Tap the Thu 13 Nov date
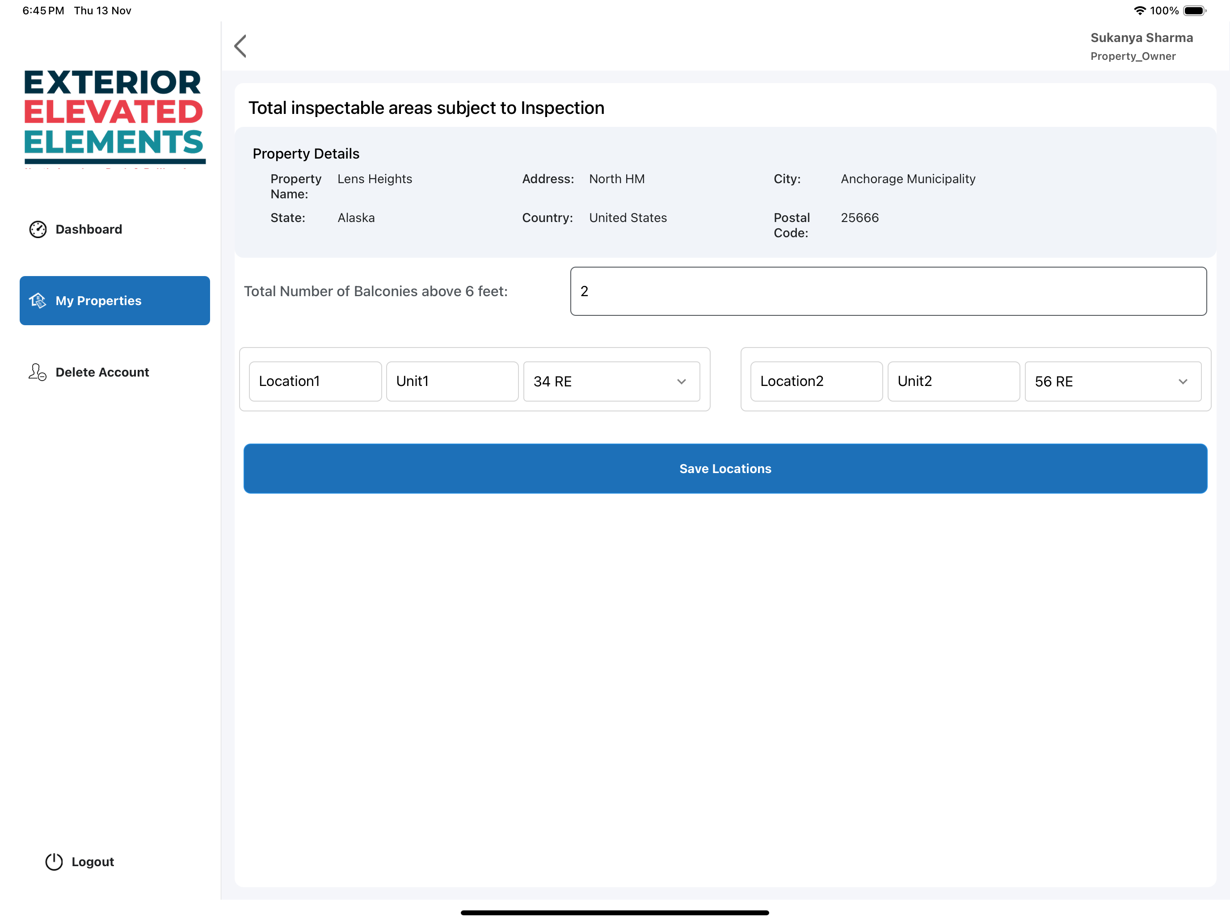This screenshot has width=1230, height=922. [x=102, y=11]
